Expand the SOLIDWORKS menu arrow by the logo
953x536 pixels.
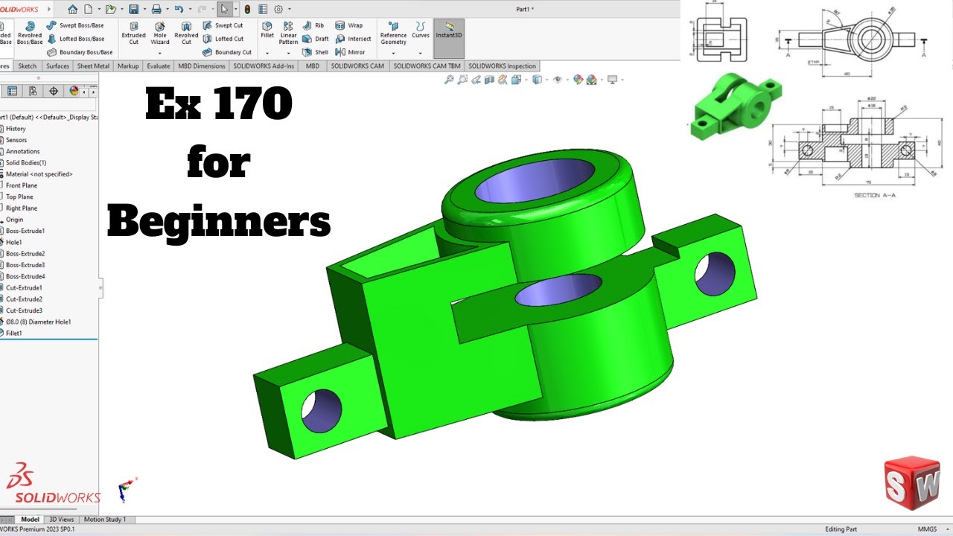point(49,9)
